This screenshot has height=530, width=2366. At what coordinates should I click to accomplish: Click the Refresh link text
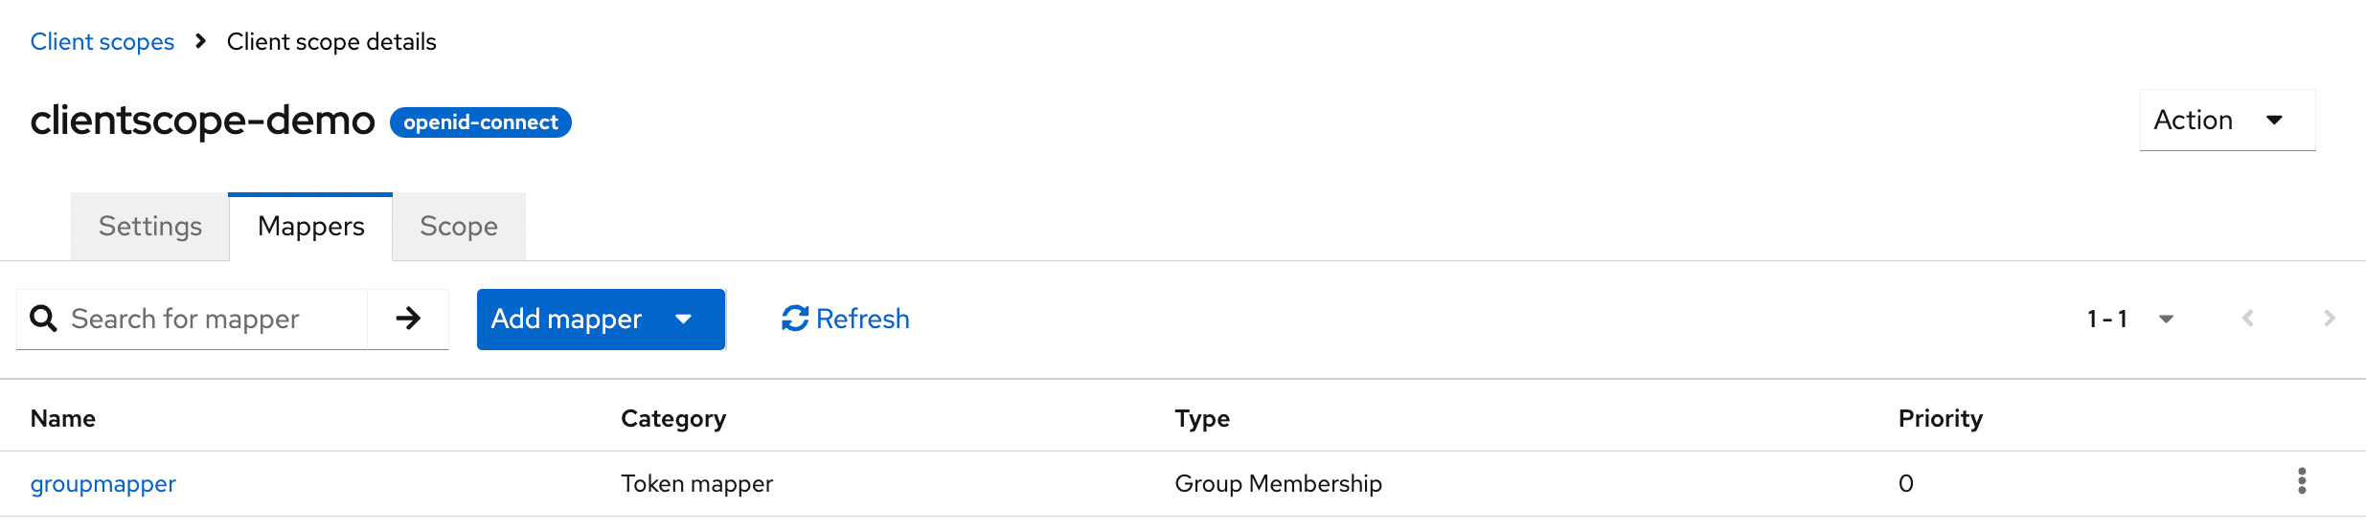[862, 319]
